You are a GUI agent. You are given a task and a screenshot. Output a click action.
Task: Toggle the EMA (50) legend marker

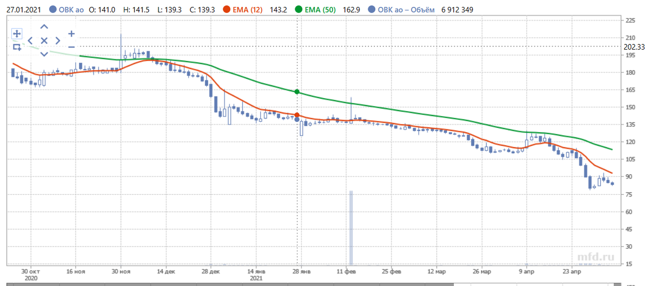tap(299, 9)
